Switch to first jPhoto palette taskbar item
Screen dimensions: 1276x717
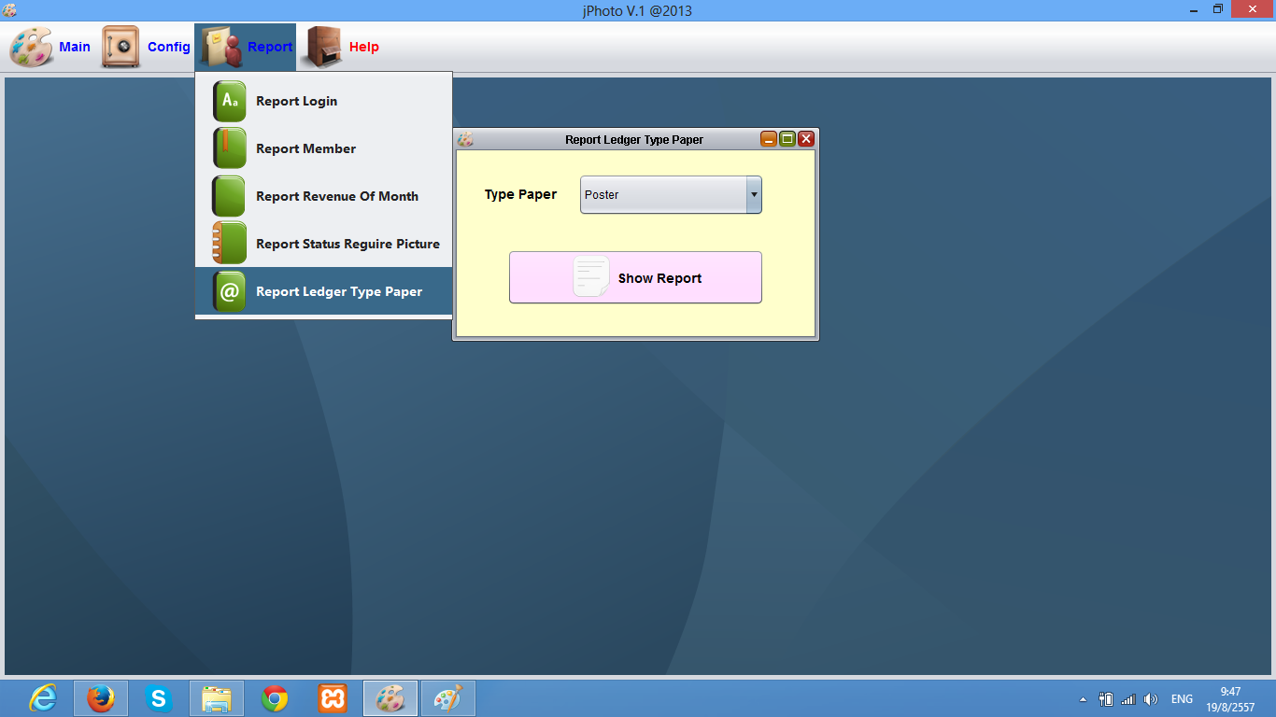(390, 698)
